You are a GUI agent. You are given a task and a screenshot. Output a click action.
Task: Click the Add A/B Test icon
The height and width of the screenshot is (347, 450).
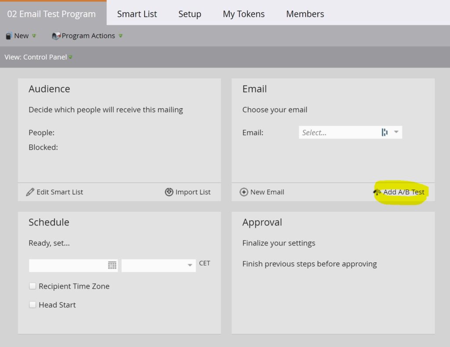[377, 192]
